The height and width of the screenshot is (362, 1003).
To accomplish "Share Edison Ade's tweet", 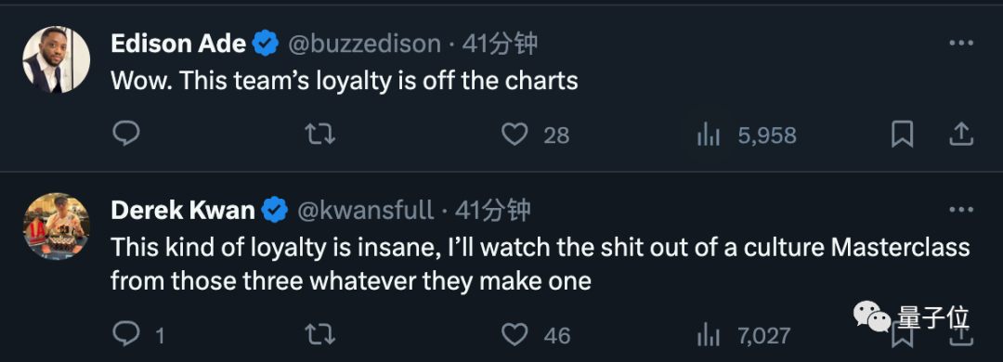I will (961, 135).
